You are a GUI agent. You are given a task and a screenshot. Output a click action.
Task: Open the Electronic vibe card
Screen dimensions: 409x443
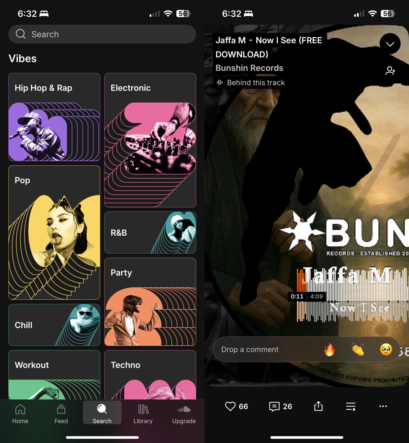(x=150, y=140)
